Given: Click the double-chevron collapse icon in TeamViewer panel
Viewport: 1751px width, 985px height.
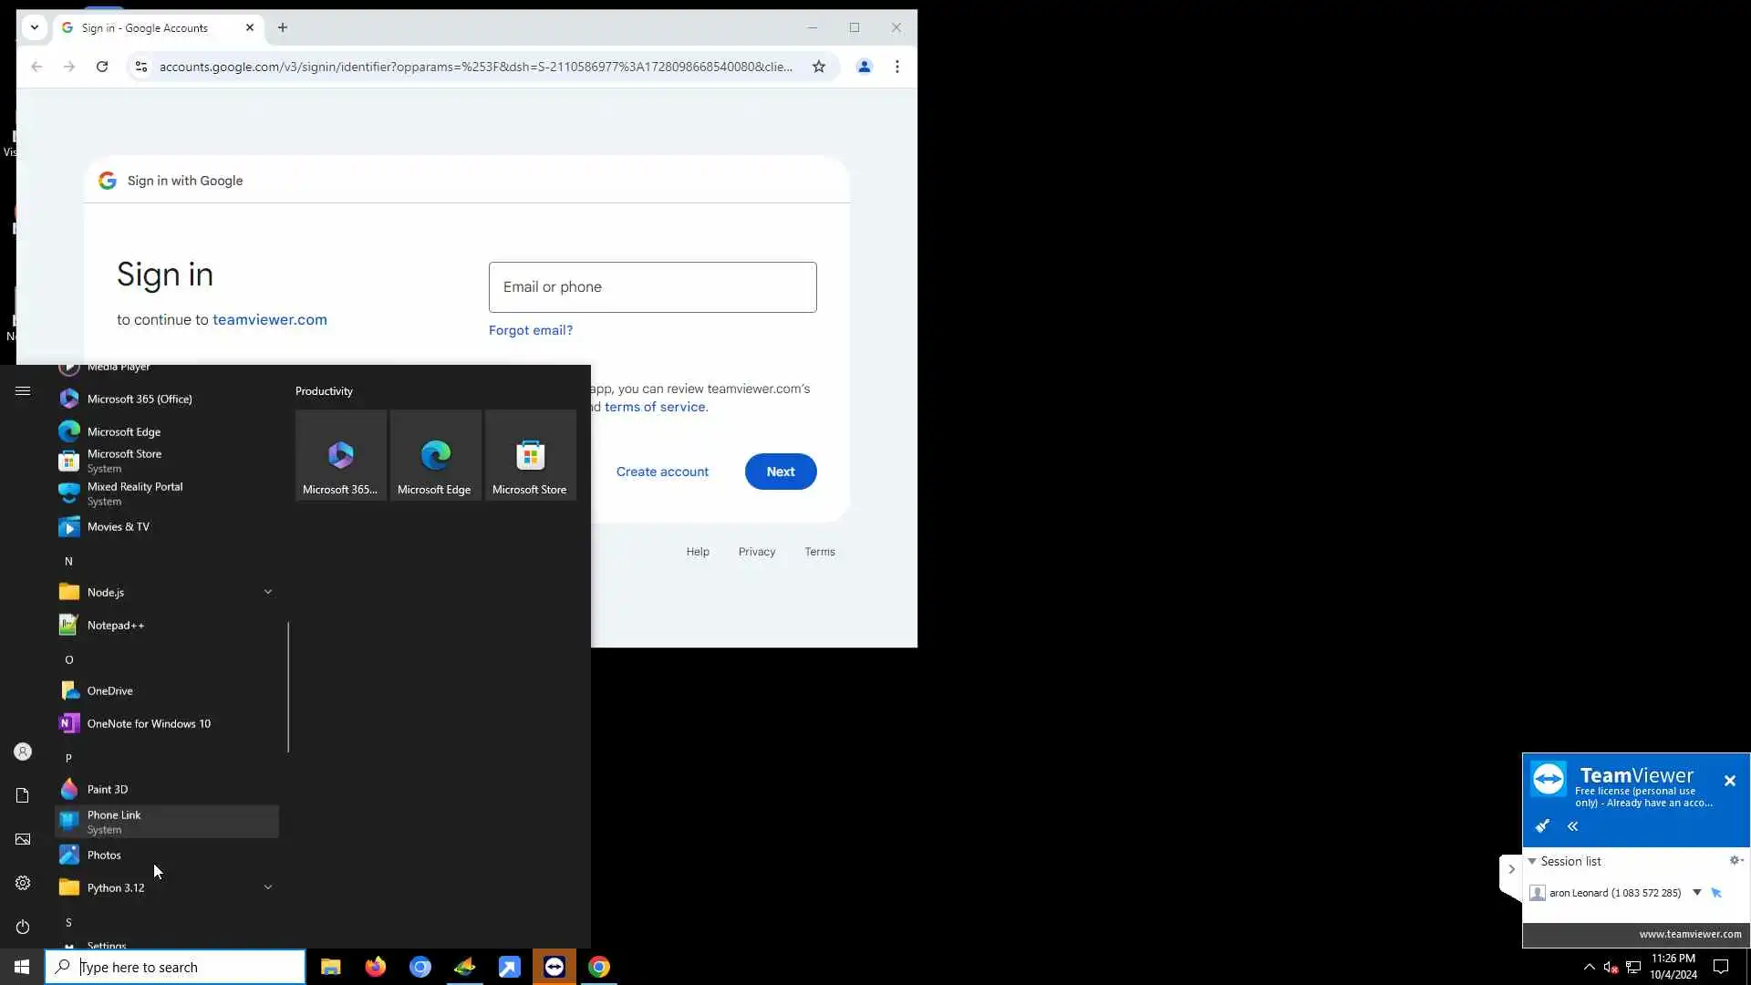Looking at the screenshot, I should 1572,826.
